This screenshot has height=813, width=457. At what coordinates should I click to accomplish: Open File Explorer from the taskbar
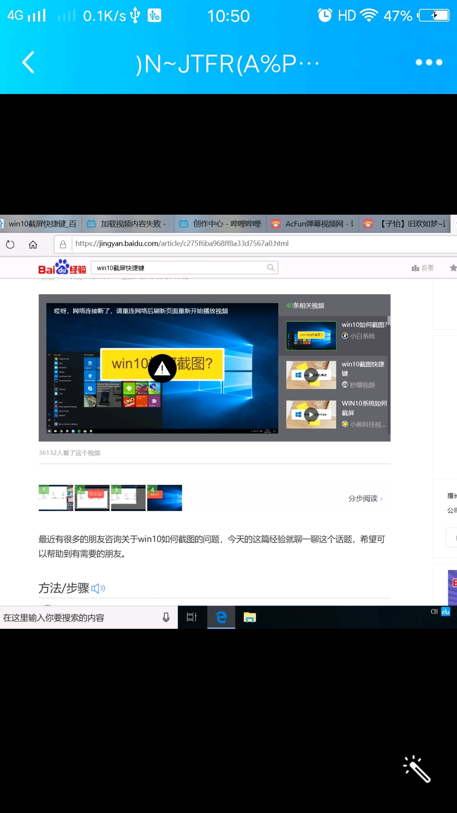coord(250,617)
